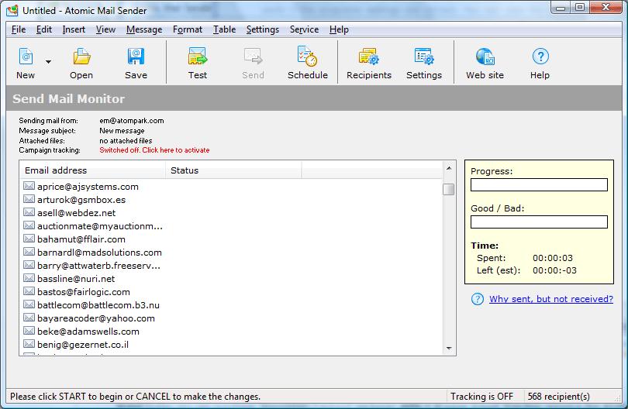Maximize the Atomic Mail Sender window
The height and width of the screenshot is (409, 628).
(579, 7)
